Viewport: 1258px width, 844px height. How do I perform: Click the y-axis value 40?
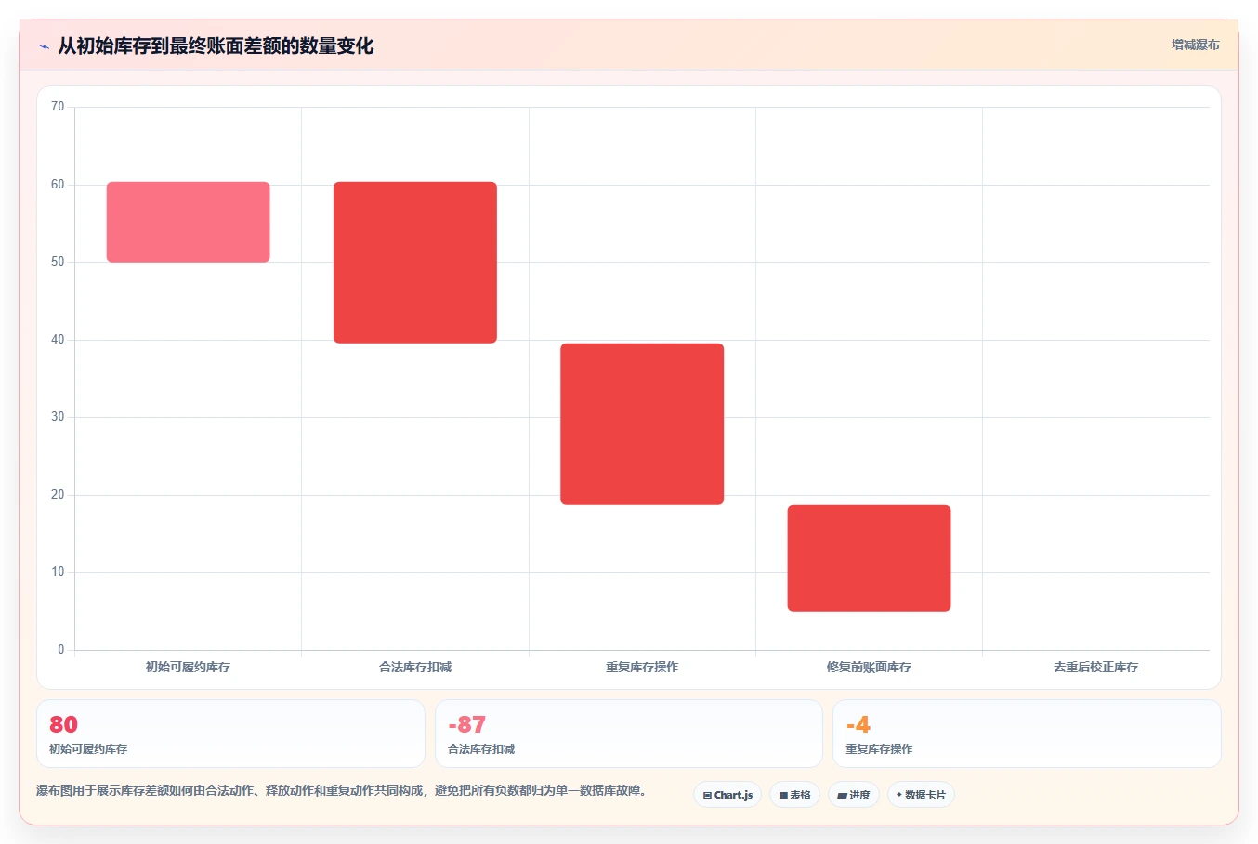tap(58, 340)
